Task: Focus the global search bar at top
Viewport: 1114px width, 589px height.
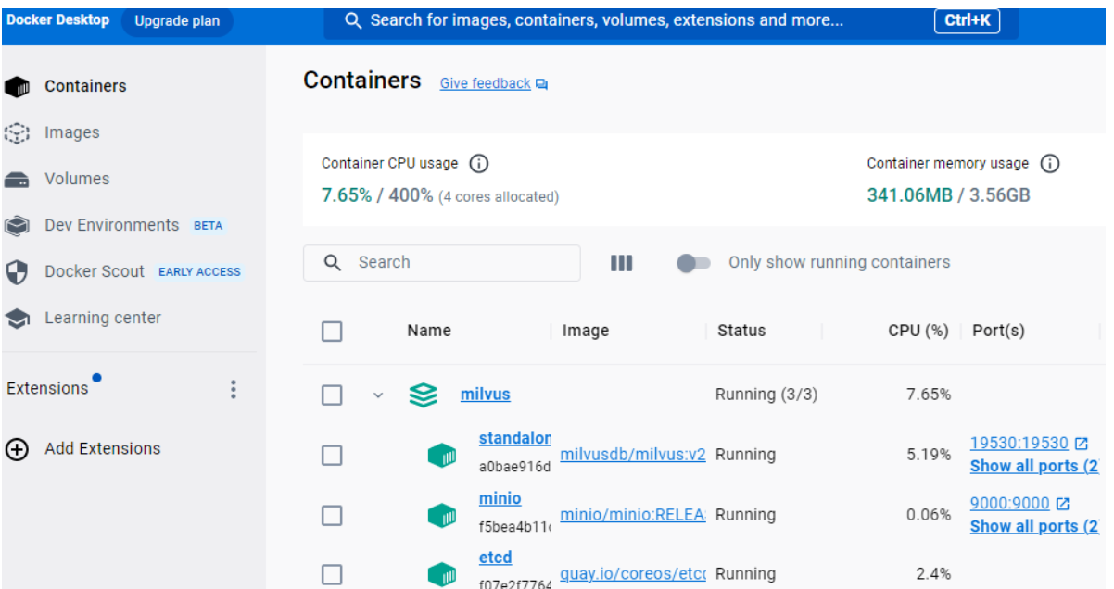Action: 670,20
